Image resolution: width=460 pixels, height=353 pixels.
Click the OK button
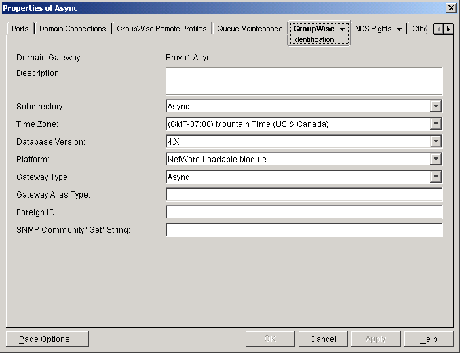[270, 339]
